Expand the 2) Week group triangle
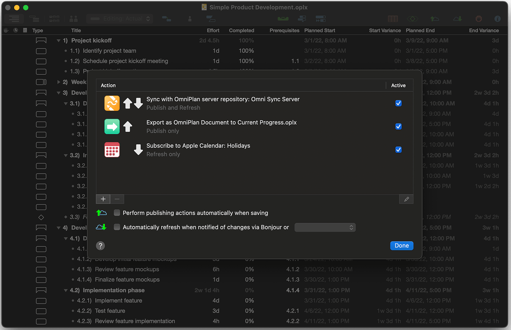Viewport: 511px width, 330px height. pos(58,82)
